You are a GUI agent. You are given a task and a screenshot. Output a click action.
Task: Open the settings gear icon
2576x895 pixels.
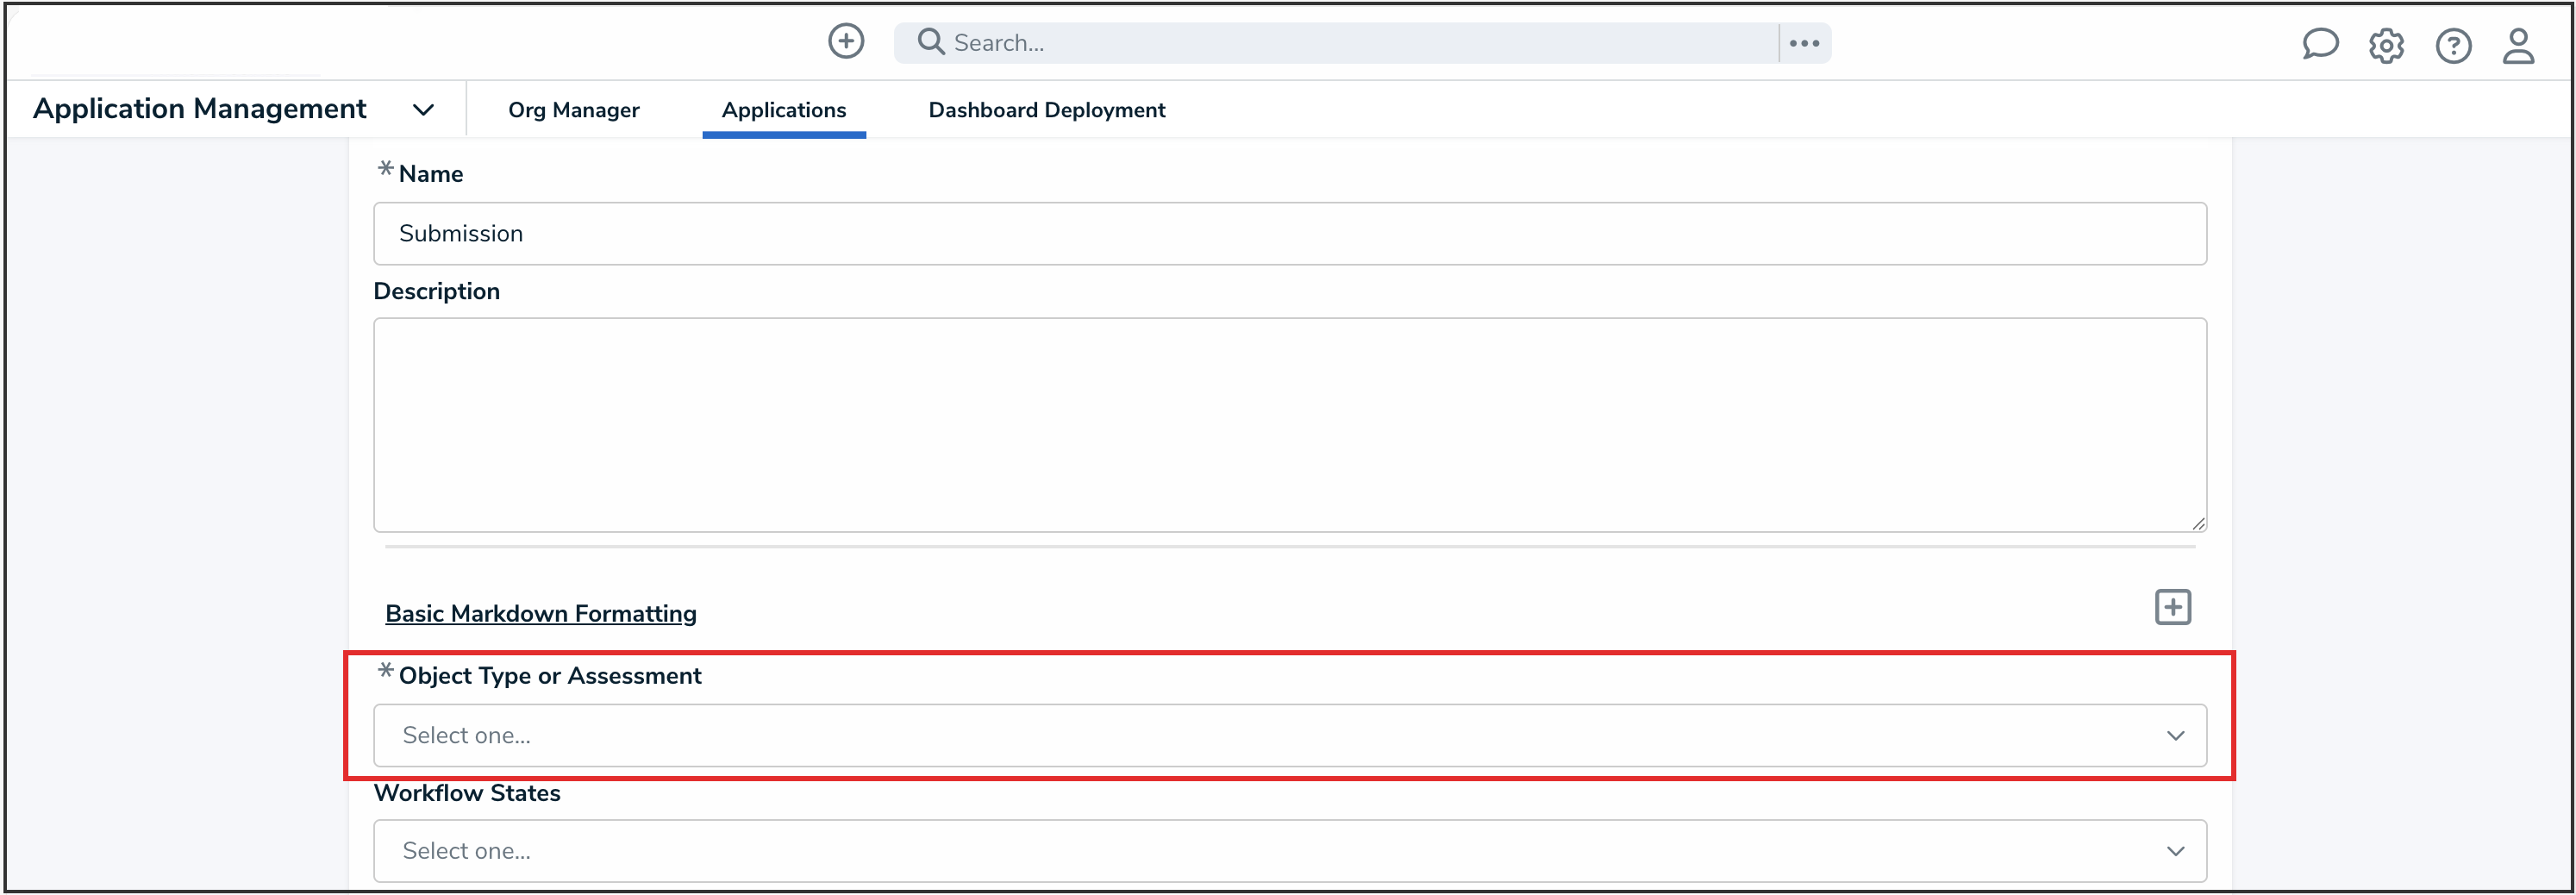(x=2387, y=45)
